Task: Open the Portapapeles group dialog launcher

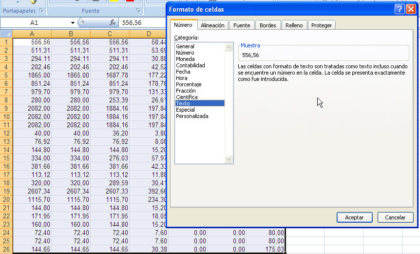Action: click(x=41, y=10)
